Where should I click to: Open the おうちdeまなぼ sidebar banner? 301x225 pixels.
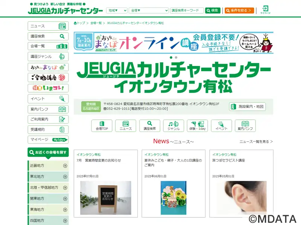tap(48, 67)
